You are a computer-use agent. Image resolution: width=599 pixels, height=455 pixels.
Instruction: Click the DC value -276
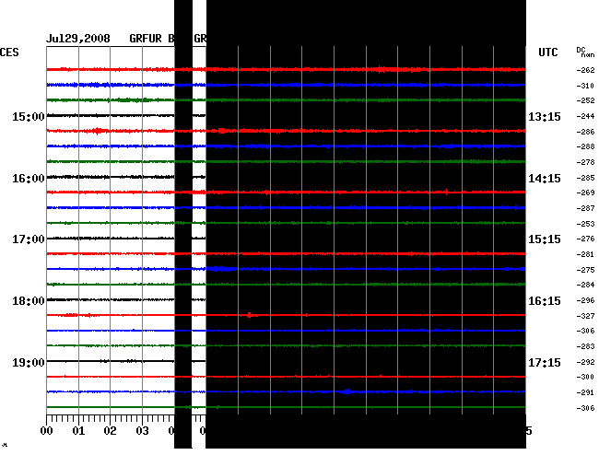(x=585, y=239)
